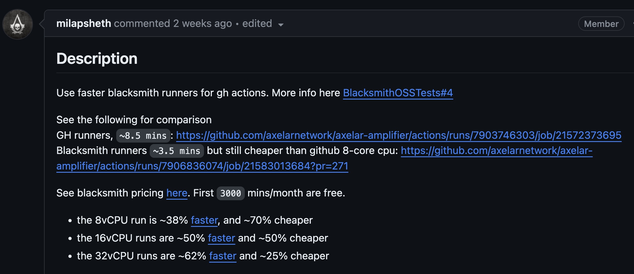Expand the "edited" history dropdown
This screenshot has height=274, width=634.
(x=262, y=24)
